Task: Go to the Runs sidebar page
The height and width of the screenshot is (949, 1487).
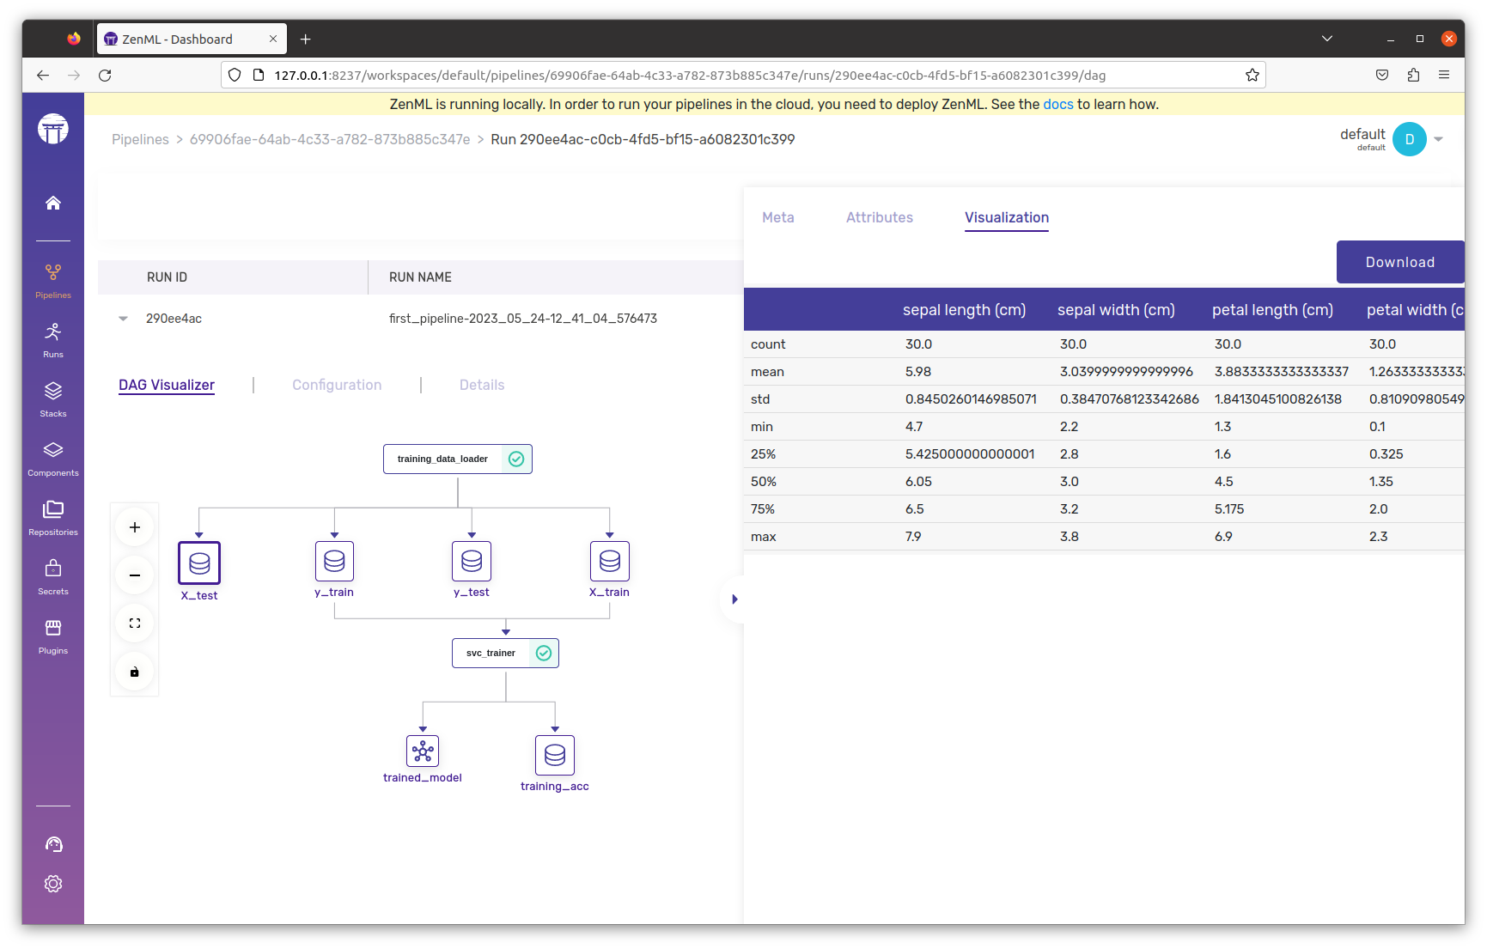Action: pos(53,340)
